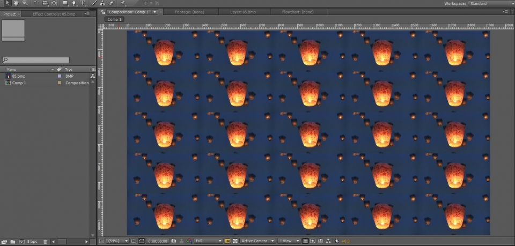Delete selected project item with trash icon
515x246 pixels.
point(45,242)
